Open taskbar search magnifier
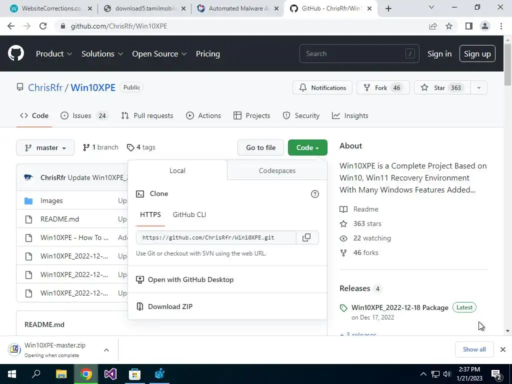 click(x=36, y=374)
